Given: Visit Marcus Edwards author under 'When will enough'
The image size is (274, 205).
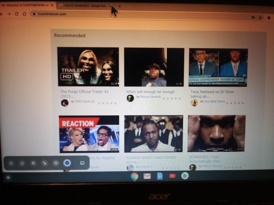Looking at the screenshot, I should [150, 96].
